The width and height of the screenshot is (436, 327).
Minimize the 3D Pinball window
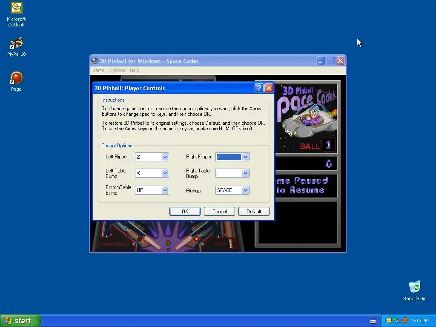(x=321, y=60)
